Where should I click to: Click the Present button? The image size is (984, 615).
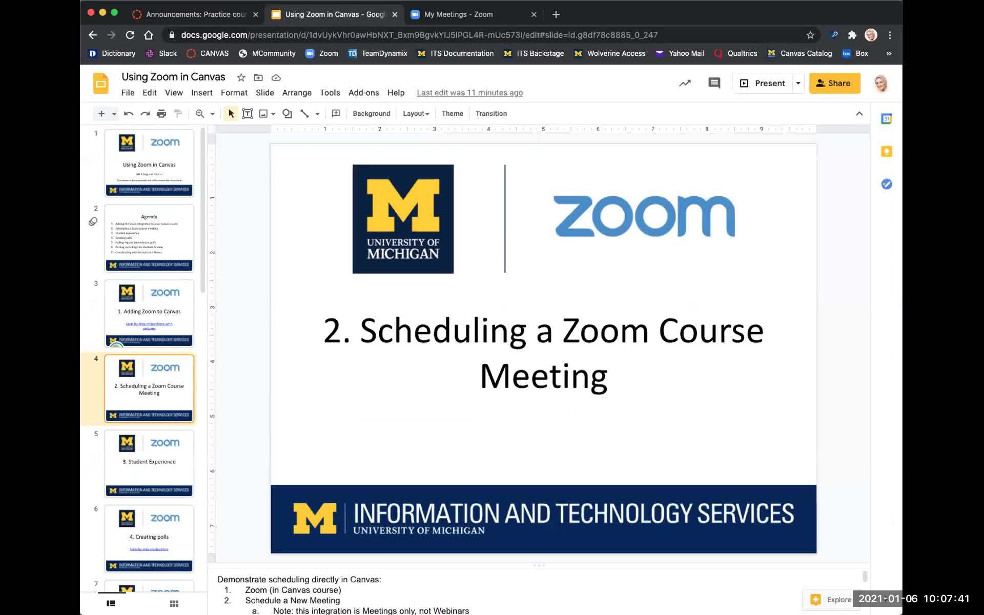763,83
